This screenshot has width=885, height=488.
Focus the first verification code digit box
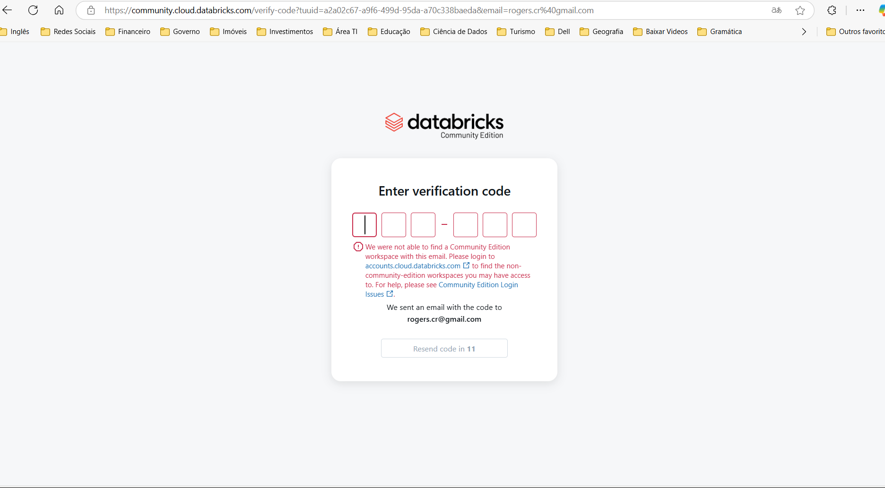click(x=364, y=225)
